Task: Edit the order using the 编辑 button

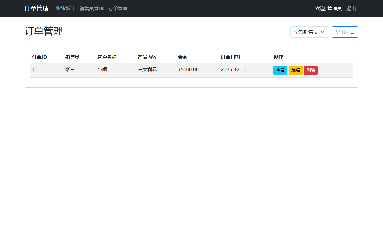Action: coord(295,70)
